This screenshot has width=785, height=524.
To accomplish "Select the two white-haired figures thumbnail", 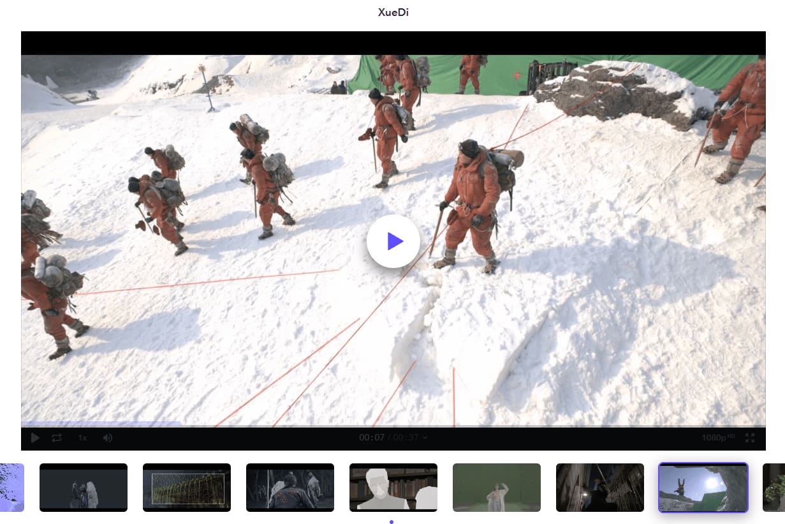I will pyautogui.click(x=84, y=488).
